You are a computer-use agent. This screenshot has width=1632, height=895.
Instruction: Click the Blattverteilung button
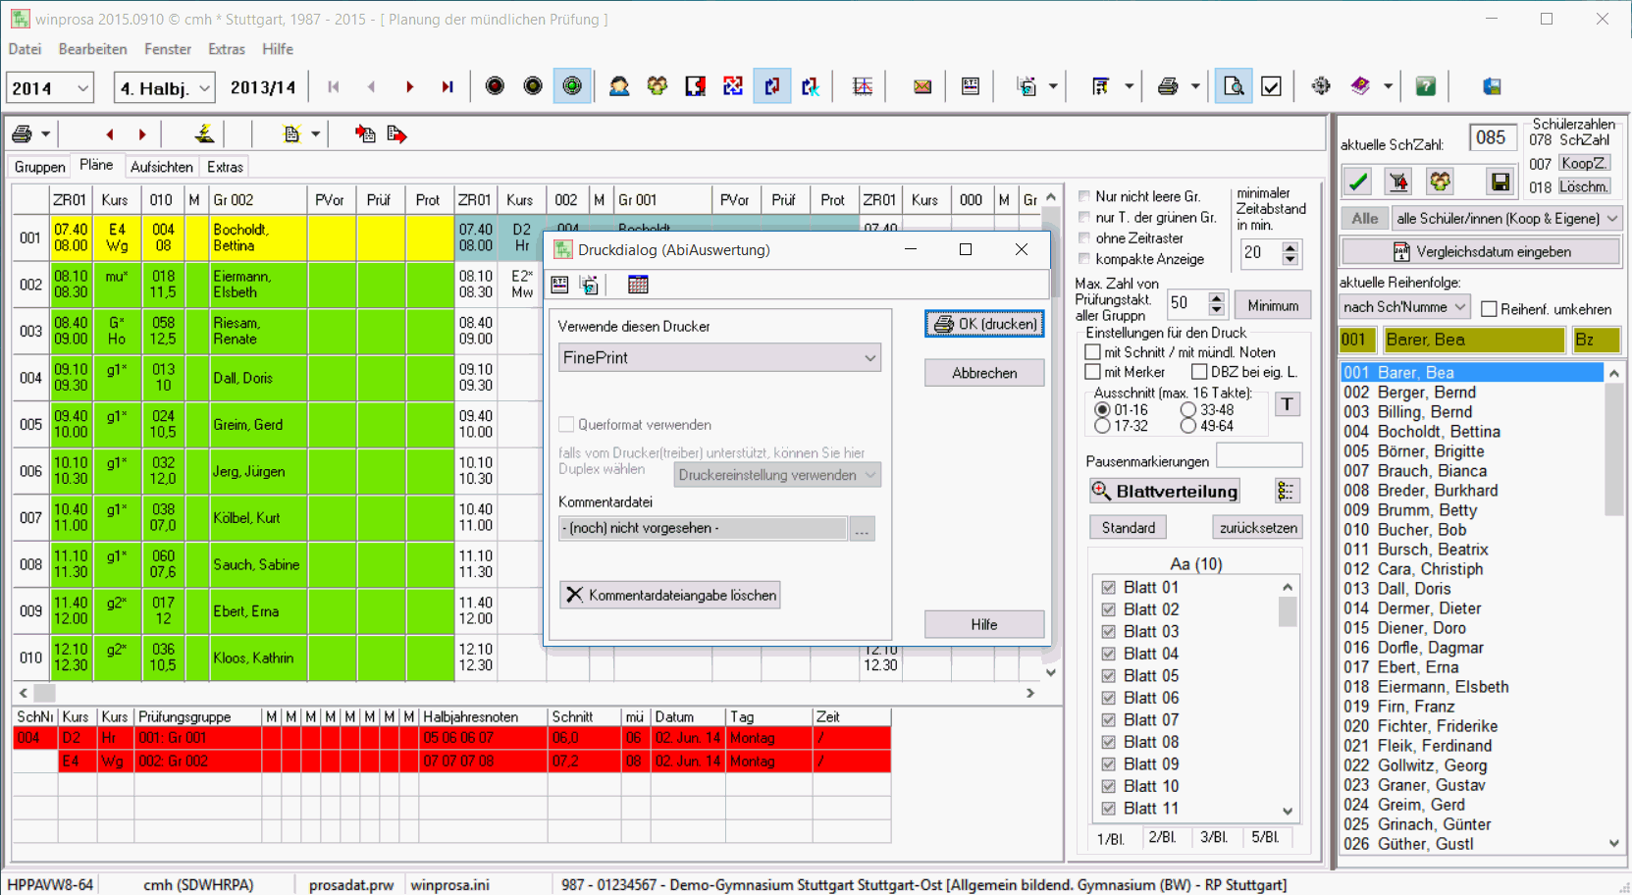click(1164, 491)
